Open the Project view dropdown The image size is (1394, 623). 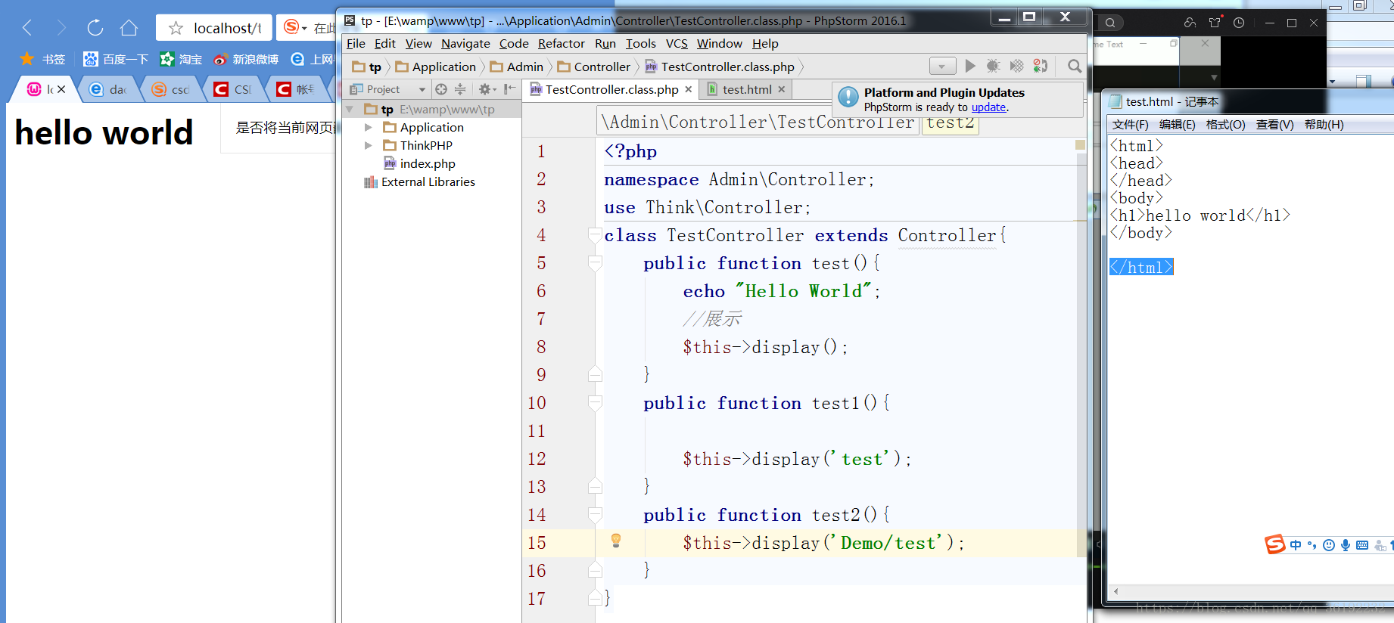[x=422, y=89]
